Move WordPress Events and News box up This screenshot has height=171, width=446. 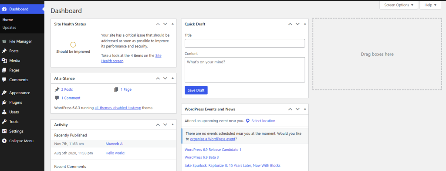coord(290,109)
